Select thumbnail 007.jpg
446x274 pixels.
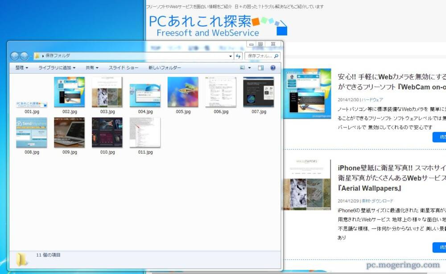tap(259, 92)
